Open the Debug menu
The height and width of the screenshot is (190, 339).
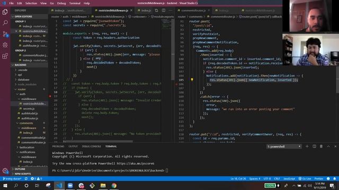click(61, 3)
